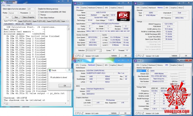Switch to Super PI [CPU #3] tab
193x116 pixels.
click(x=53, y=21)
